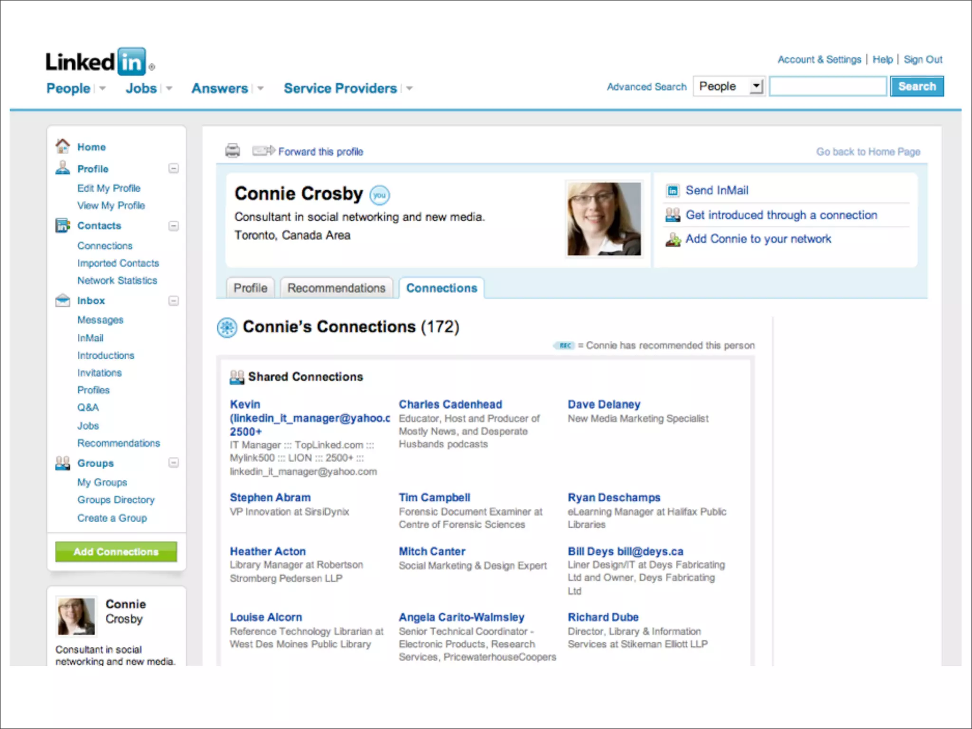The width and height of the screenshot is (972, 729).
Task: Click the printer icon above profile
Action: 233,151
